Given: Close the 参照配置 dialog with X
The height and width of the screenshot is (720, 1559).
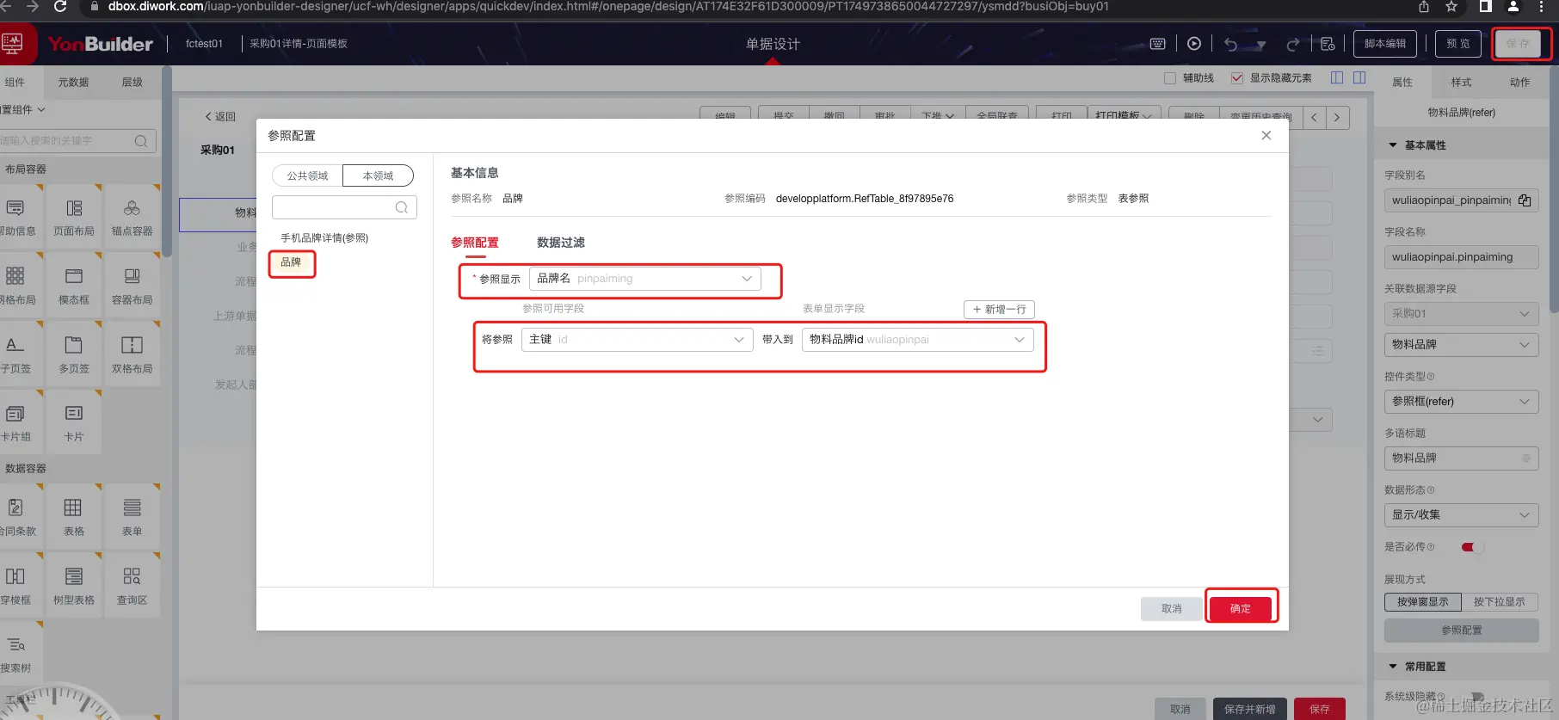Looking at the screenshot, I should click(x=1266, y=136).
